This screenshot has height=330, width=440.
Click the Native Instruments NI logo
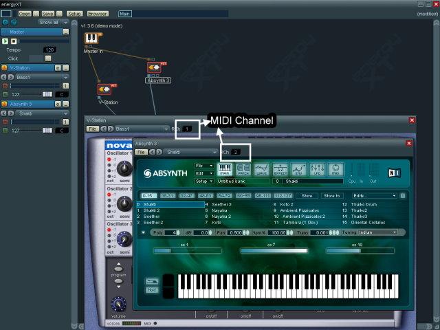[394, 173]
